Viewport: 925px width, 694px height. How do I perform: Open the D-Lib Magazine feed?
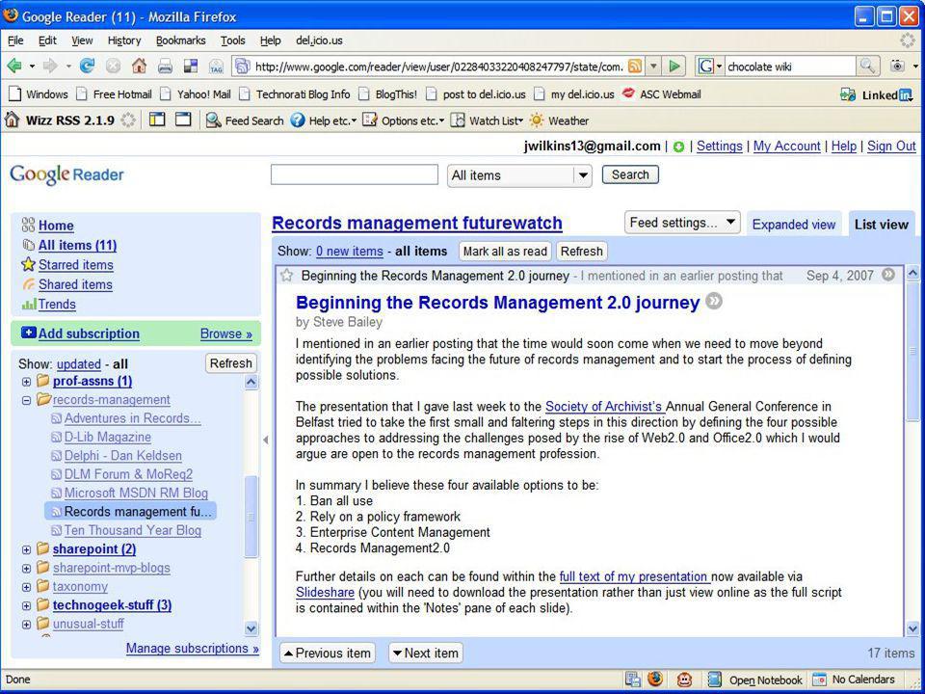[x=107, y=437]
